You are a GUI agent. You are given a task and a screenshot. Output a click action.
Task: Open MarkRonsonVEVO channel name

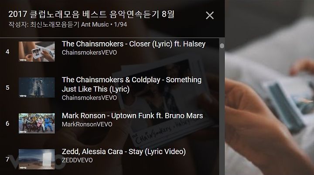pyautogui.click(x=87, y=124)
